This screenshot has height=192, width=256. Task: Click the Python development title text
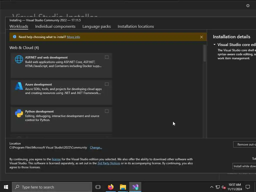(x=39, y=111)
